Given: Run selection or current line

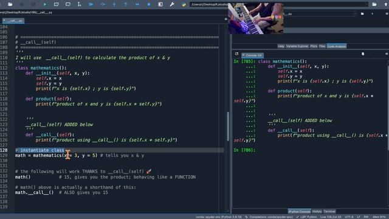Looking at the screenshot, I should pos(79,4).
